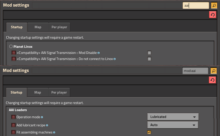Uncheck the Fit assembling machines checkbox
Viewport: 220px width, 136px height.
tap(149, 132)
